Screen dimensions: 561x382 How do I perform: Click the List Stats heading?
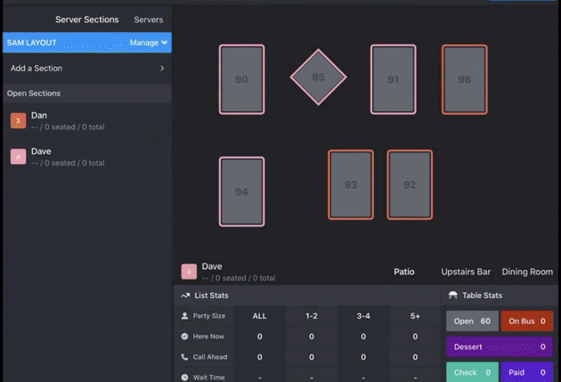point(211,296)
